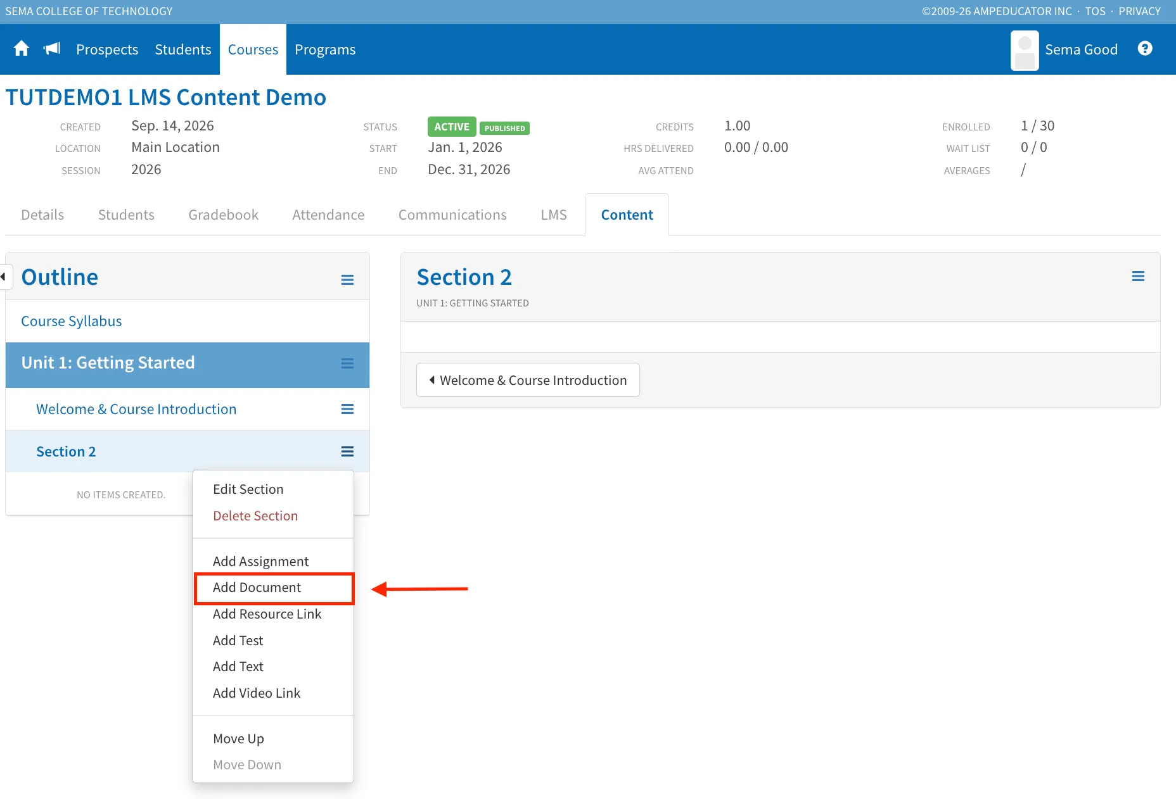The height and width of the screenshot is (799, 1176).
Task: Open the Outline panel hamburger menu
Action: tap(347, 280)
